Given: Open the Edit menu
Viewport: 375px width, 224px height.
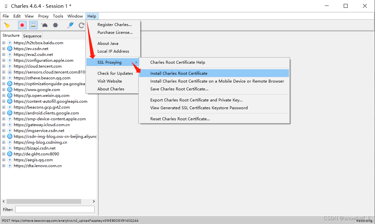Looking at the screenshot, I should tap(17, 16).
